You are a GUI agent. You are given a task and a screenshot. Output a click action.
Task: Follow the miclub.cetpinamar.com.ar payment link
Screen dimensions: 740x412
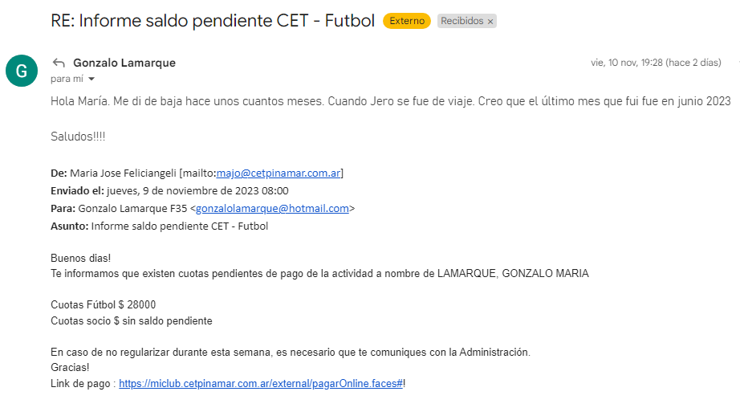point(260,384)
